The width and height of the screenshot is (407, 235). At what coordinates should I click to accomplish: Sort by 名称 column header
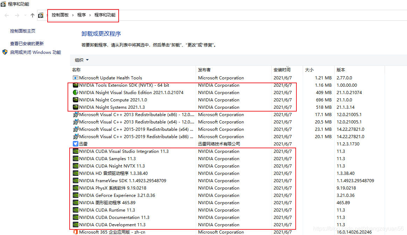76,70
